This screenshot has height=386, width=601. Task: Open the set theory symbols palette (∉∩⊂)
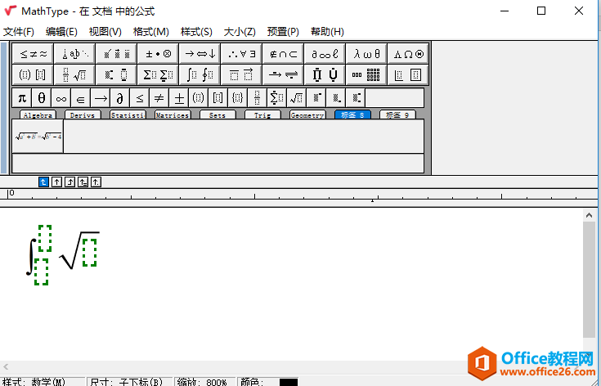tap(283, 54)
